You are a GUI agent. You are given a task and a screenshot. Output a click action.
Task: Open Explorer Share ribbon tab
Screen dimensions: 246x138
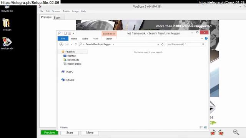tap(85, 39)
